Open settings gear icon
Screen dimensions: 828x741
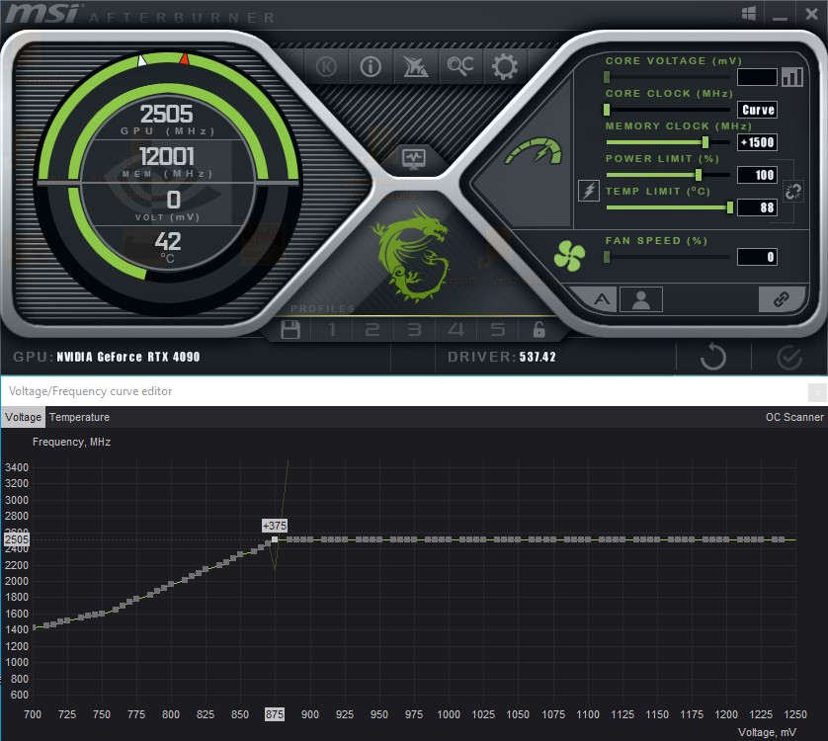[x=504, y=66]
